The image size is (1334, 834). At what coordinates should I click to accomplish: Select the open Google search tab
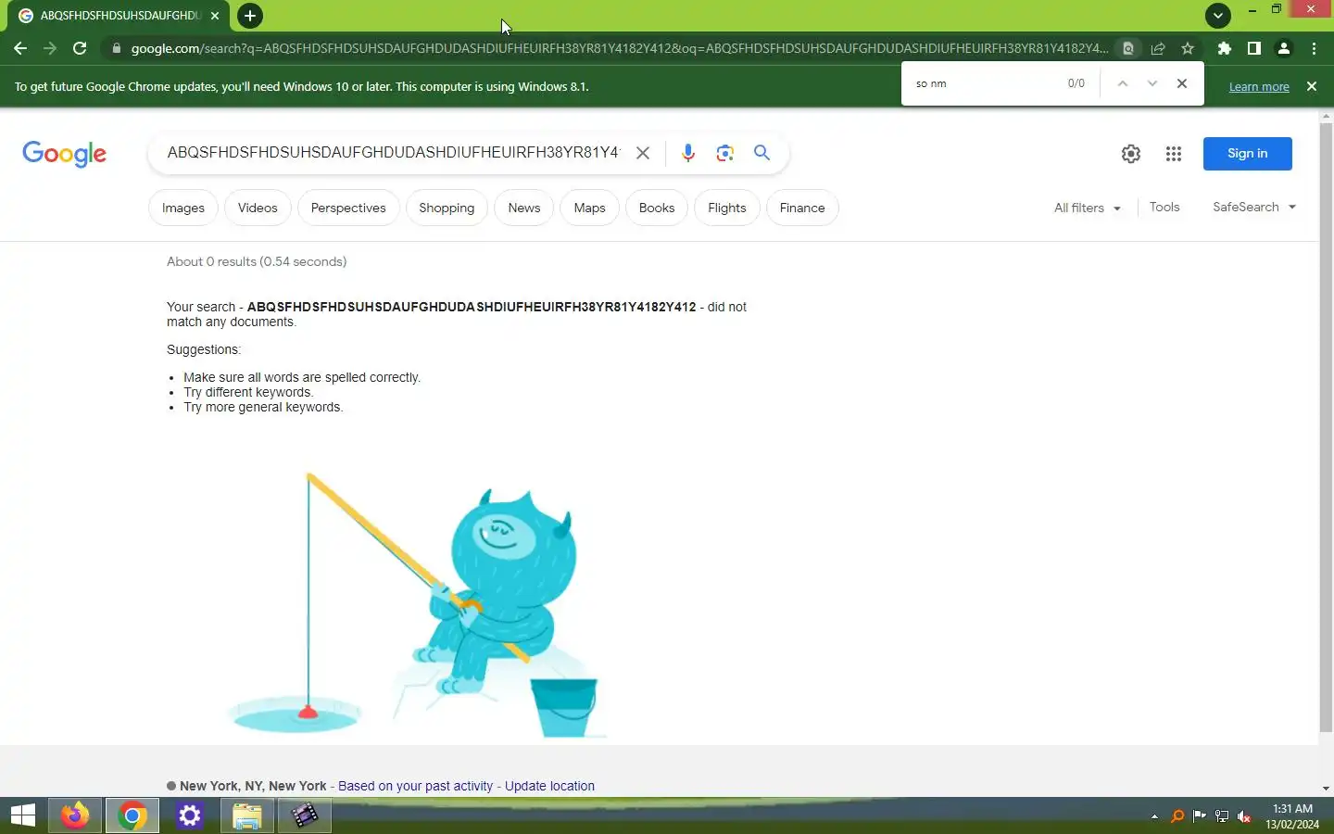120,16
